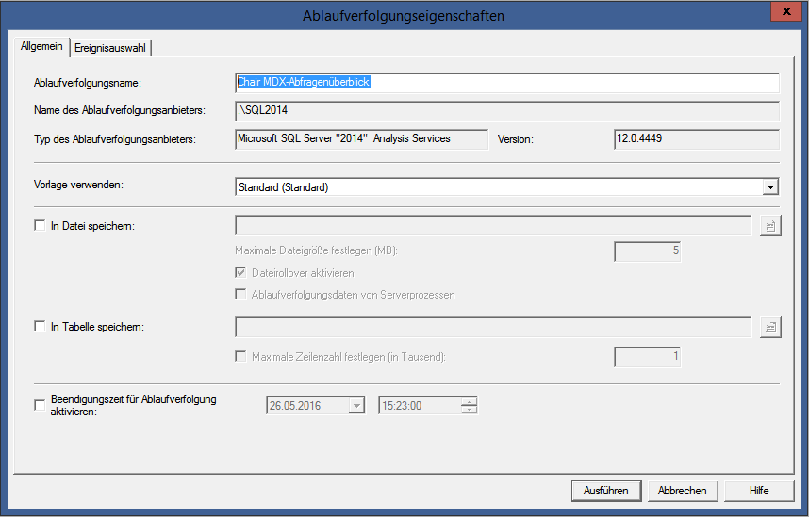809x517 pixels.
Task: Check 'Ablaufverfolgungsdaten von Serverprozessen' option
Action: tap(240, 295)
